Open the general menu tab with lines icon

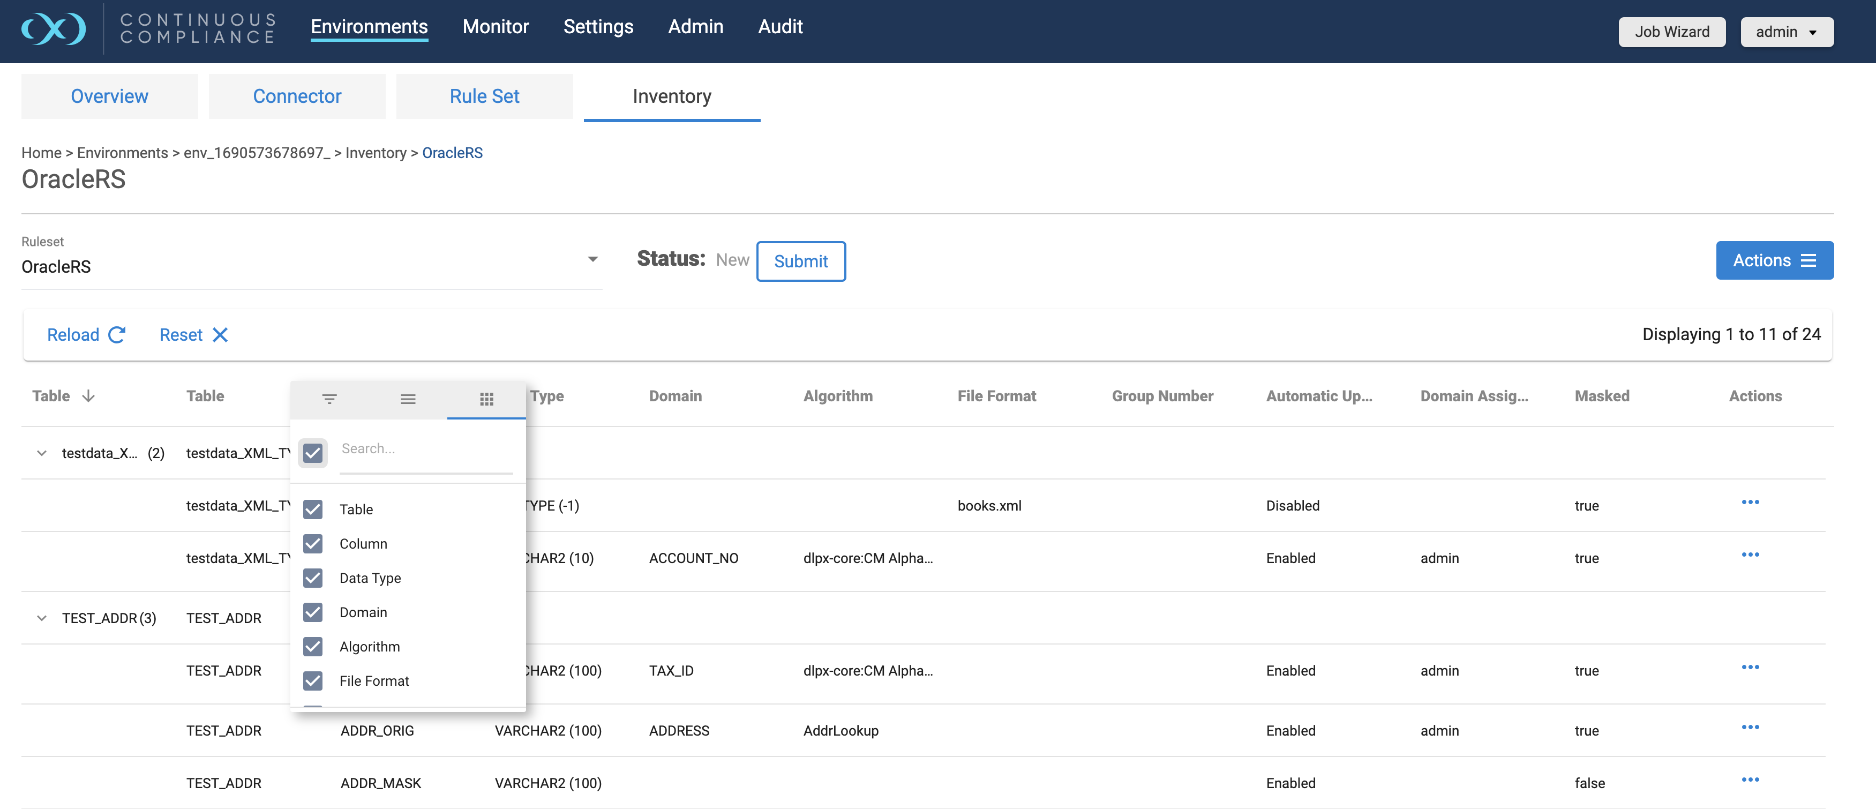[408, 399]
